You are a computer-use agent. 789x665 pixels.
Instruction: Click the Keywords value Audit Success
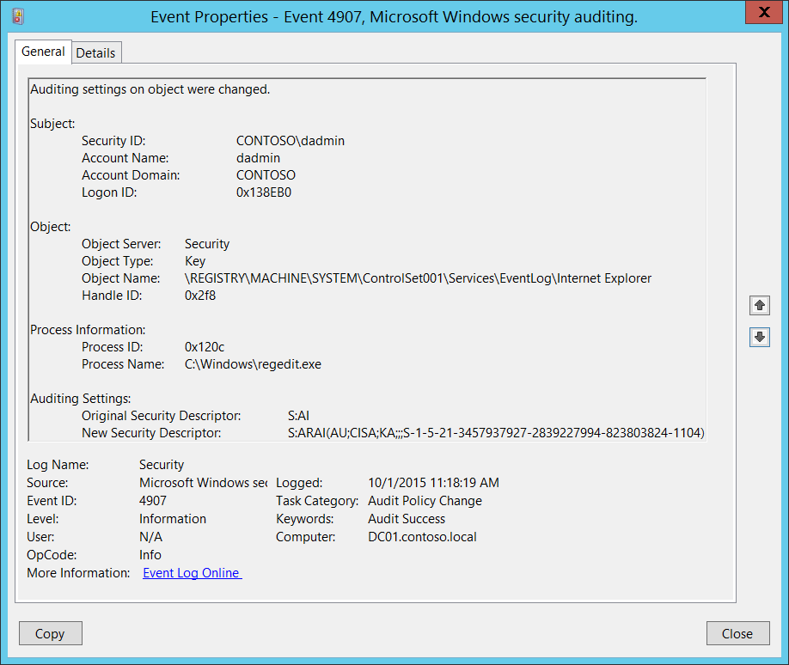(407, 519)
